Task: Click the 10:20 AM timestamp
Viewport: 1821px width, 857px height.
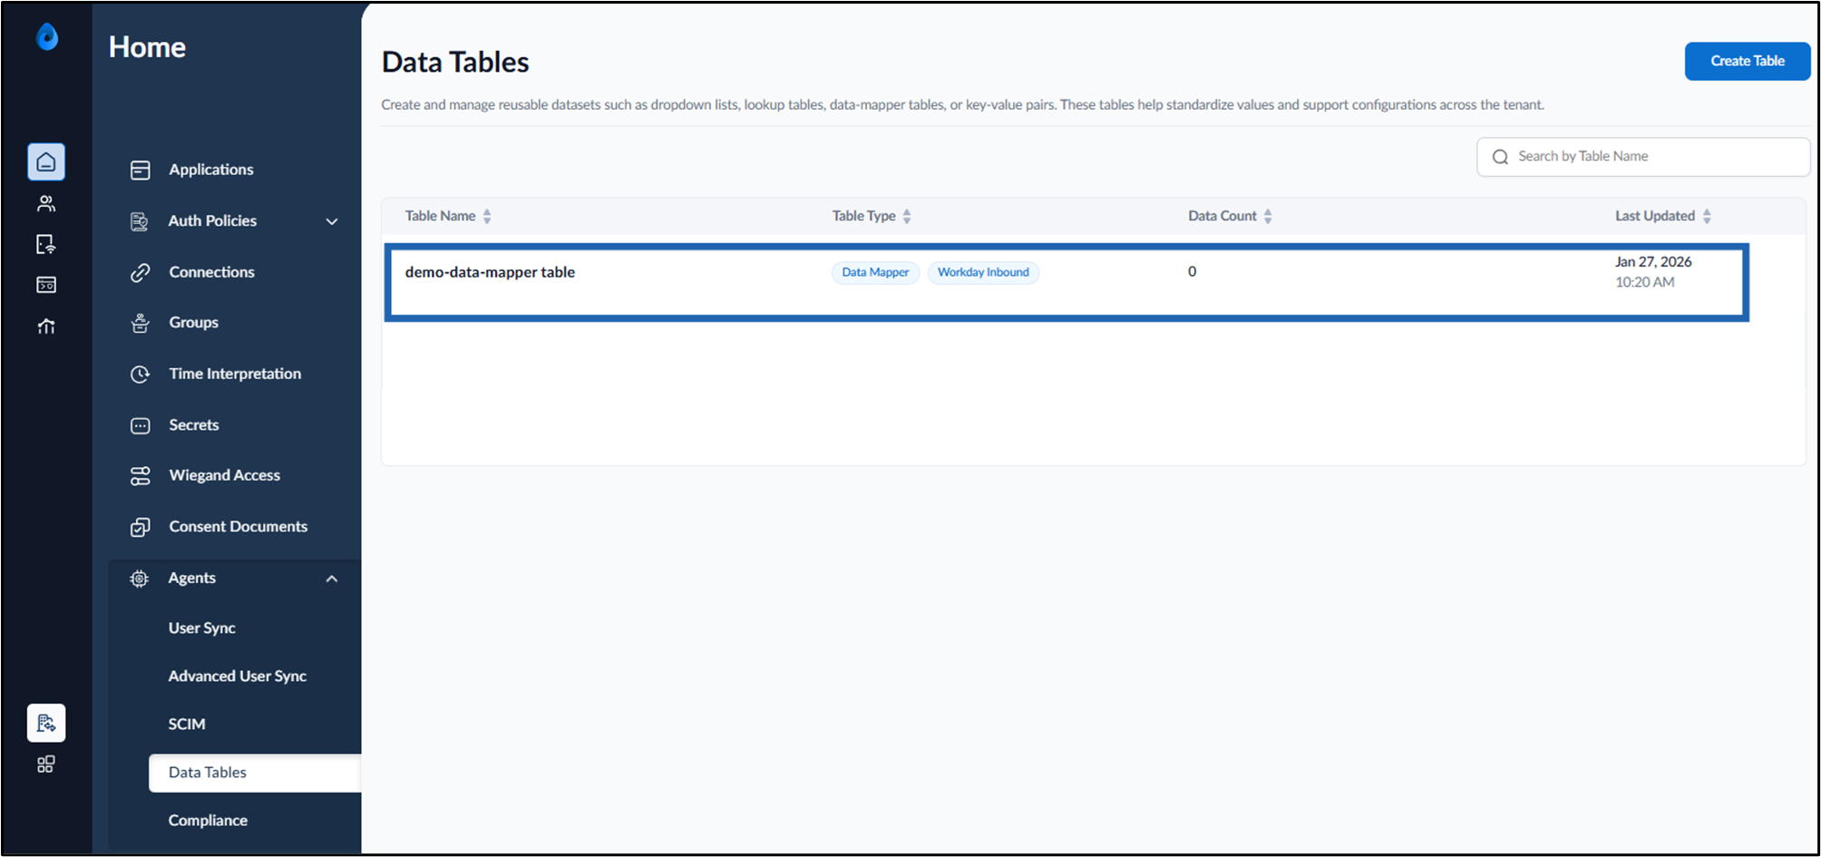Action: [x=1644, y=282]
